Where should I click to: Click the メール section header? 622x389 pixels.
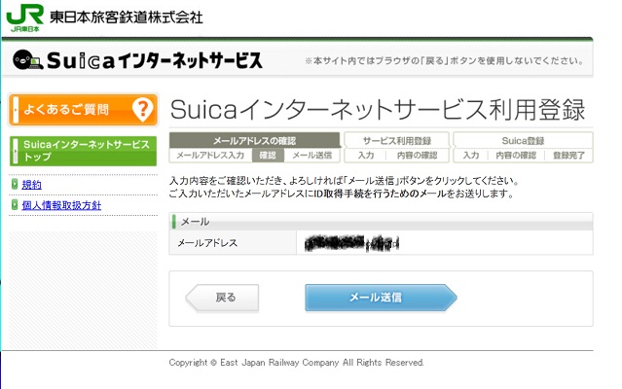(x=381, y=222)
